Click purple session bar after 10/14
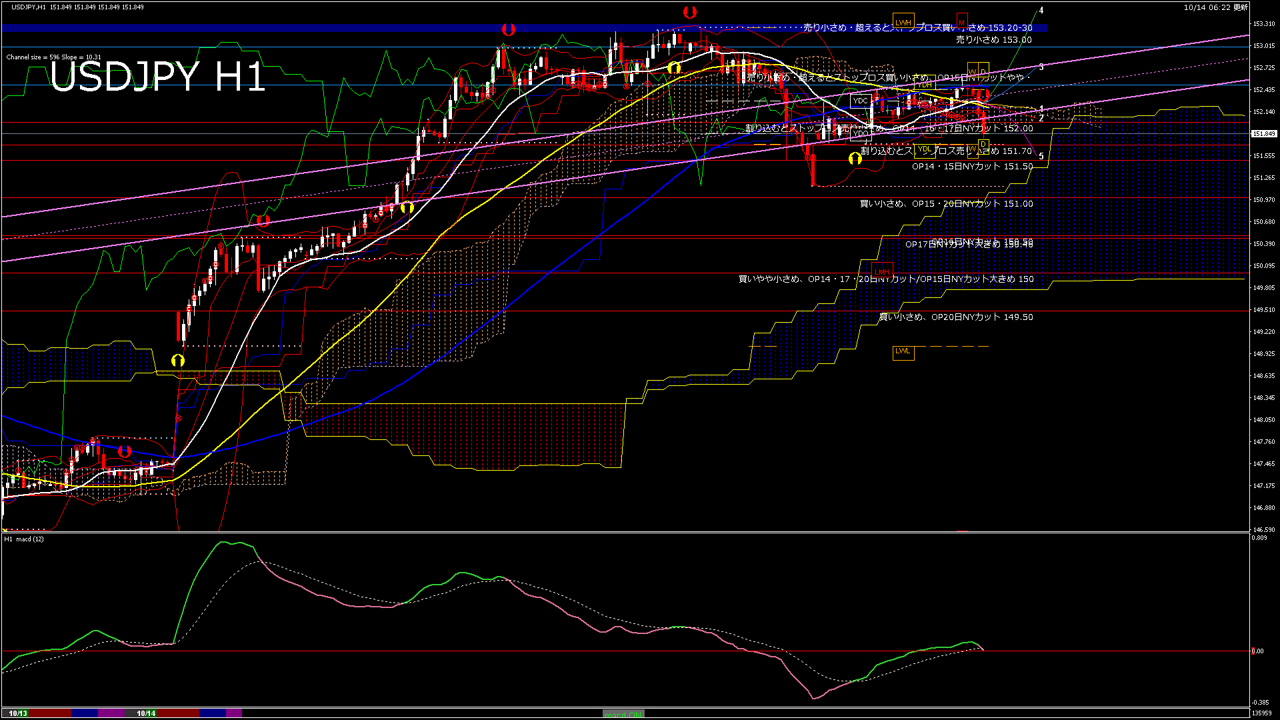Image resolution: width=1280 pixels, height=720 pixels. tap(234, 713)
